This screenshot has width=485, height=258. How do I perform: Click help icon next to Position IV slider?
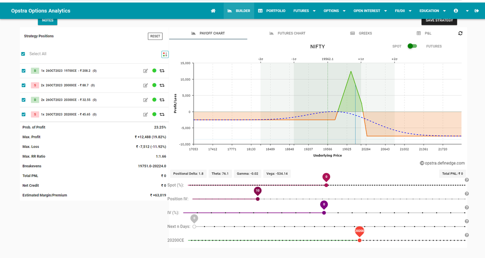pyautogui.click(x=467, y=194)
